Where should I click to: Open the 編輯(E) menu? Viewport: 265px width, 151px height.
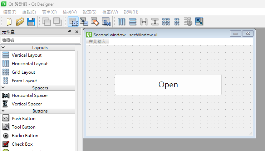pos(29,12)
